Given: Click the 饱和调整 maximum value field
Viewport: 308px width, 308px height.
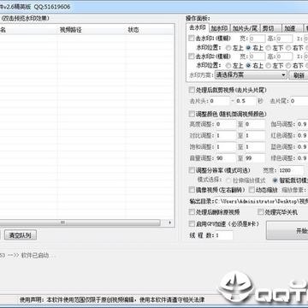Looking at the screenshot, I should tap(255, 147).
